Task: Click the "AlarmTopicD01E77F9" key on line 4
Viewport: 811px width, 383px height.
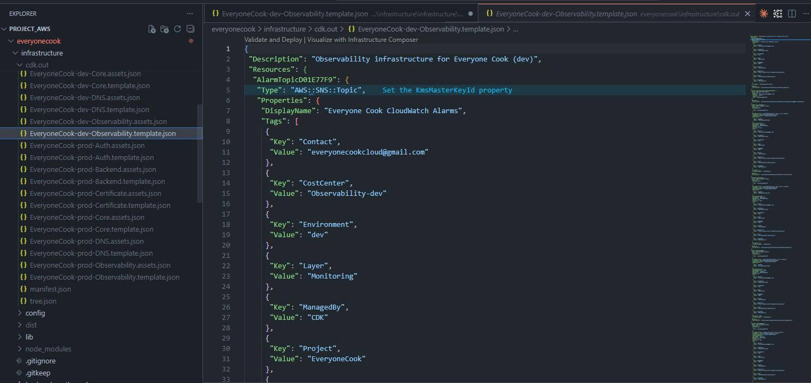Action: click(294, 80)
